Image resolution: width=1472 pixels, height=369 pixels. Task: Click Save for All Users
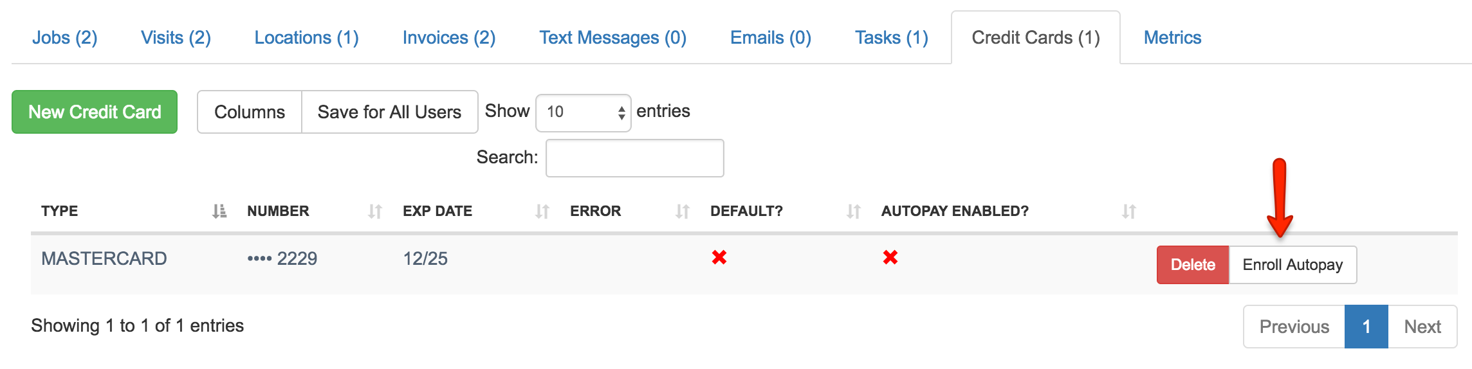[x=389, y=112]
